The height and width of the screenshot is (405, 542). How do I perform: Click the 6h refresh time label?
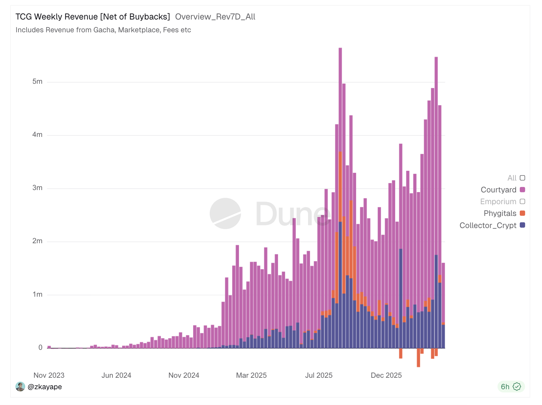coord(505,387)
